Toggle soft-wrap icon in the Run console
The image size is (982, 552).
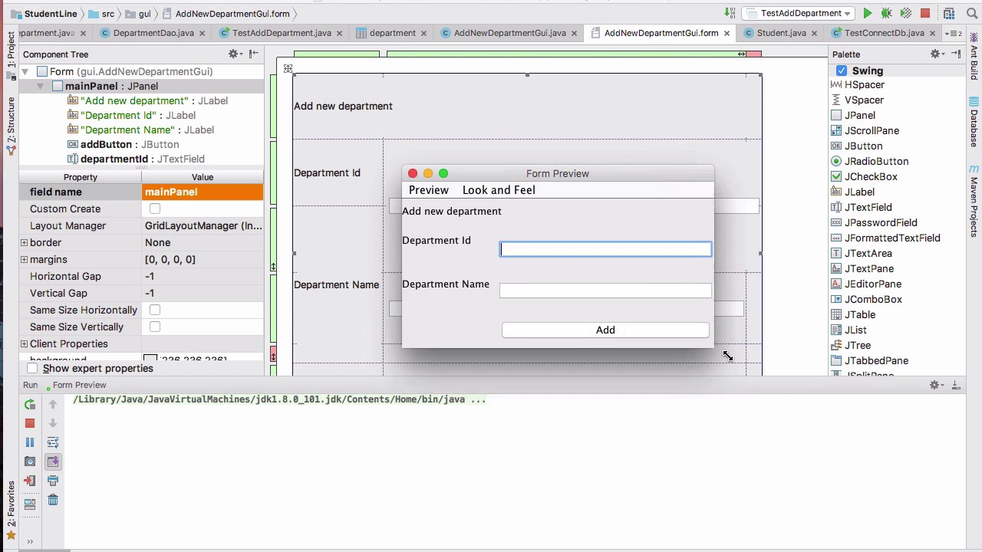pos(53,442)
